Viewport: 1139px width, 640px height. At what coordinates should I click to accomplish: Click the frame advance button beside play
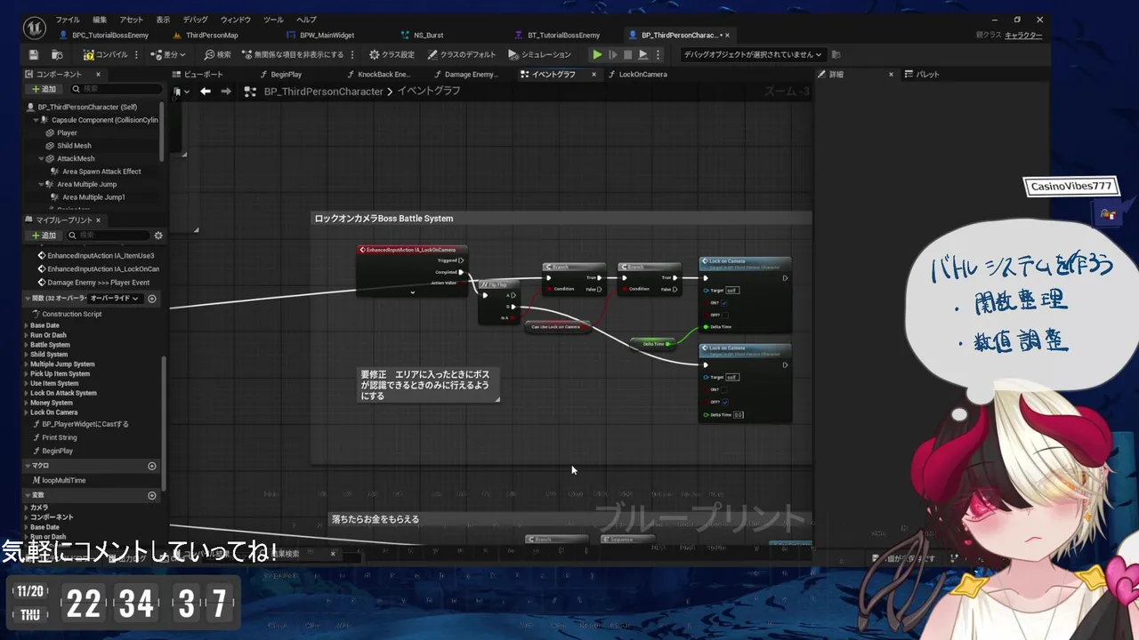[612, 54]
